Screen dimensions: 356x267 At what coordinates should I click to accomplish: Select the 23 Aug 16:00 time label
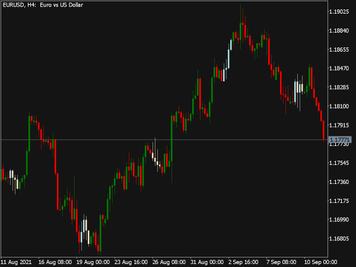click(x=131, y=262)
